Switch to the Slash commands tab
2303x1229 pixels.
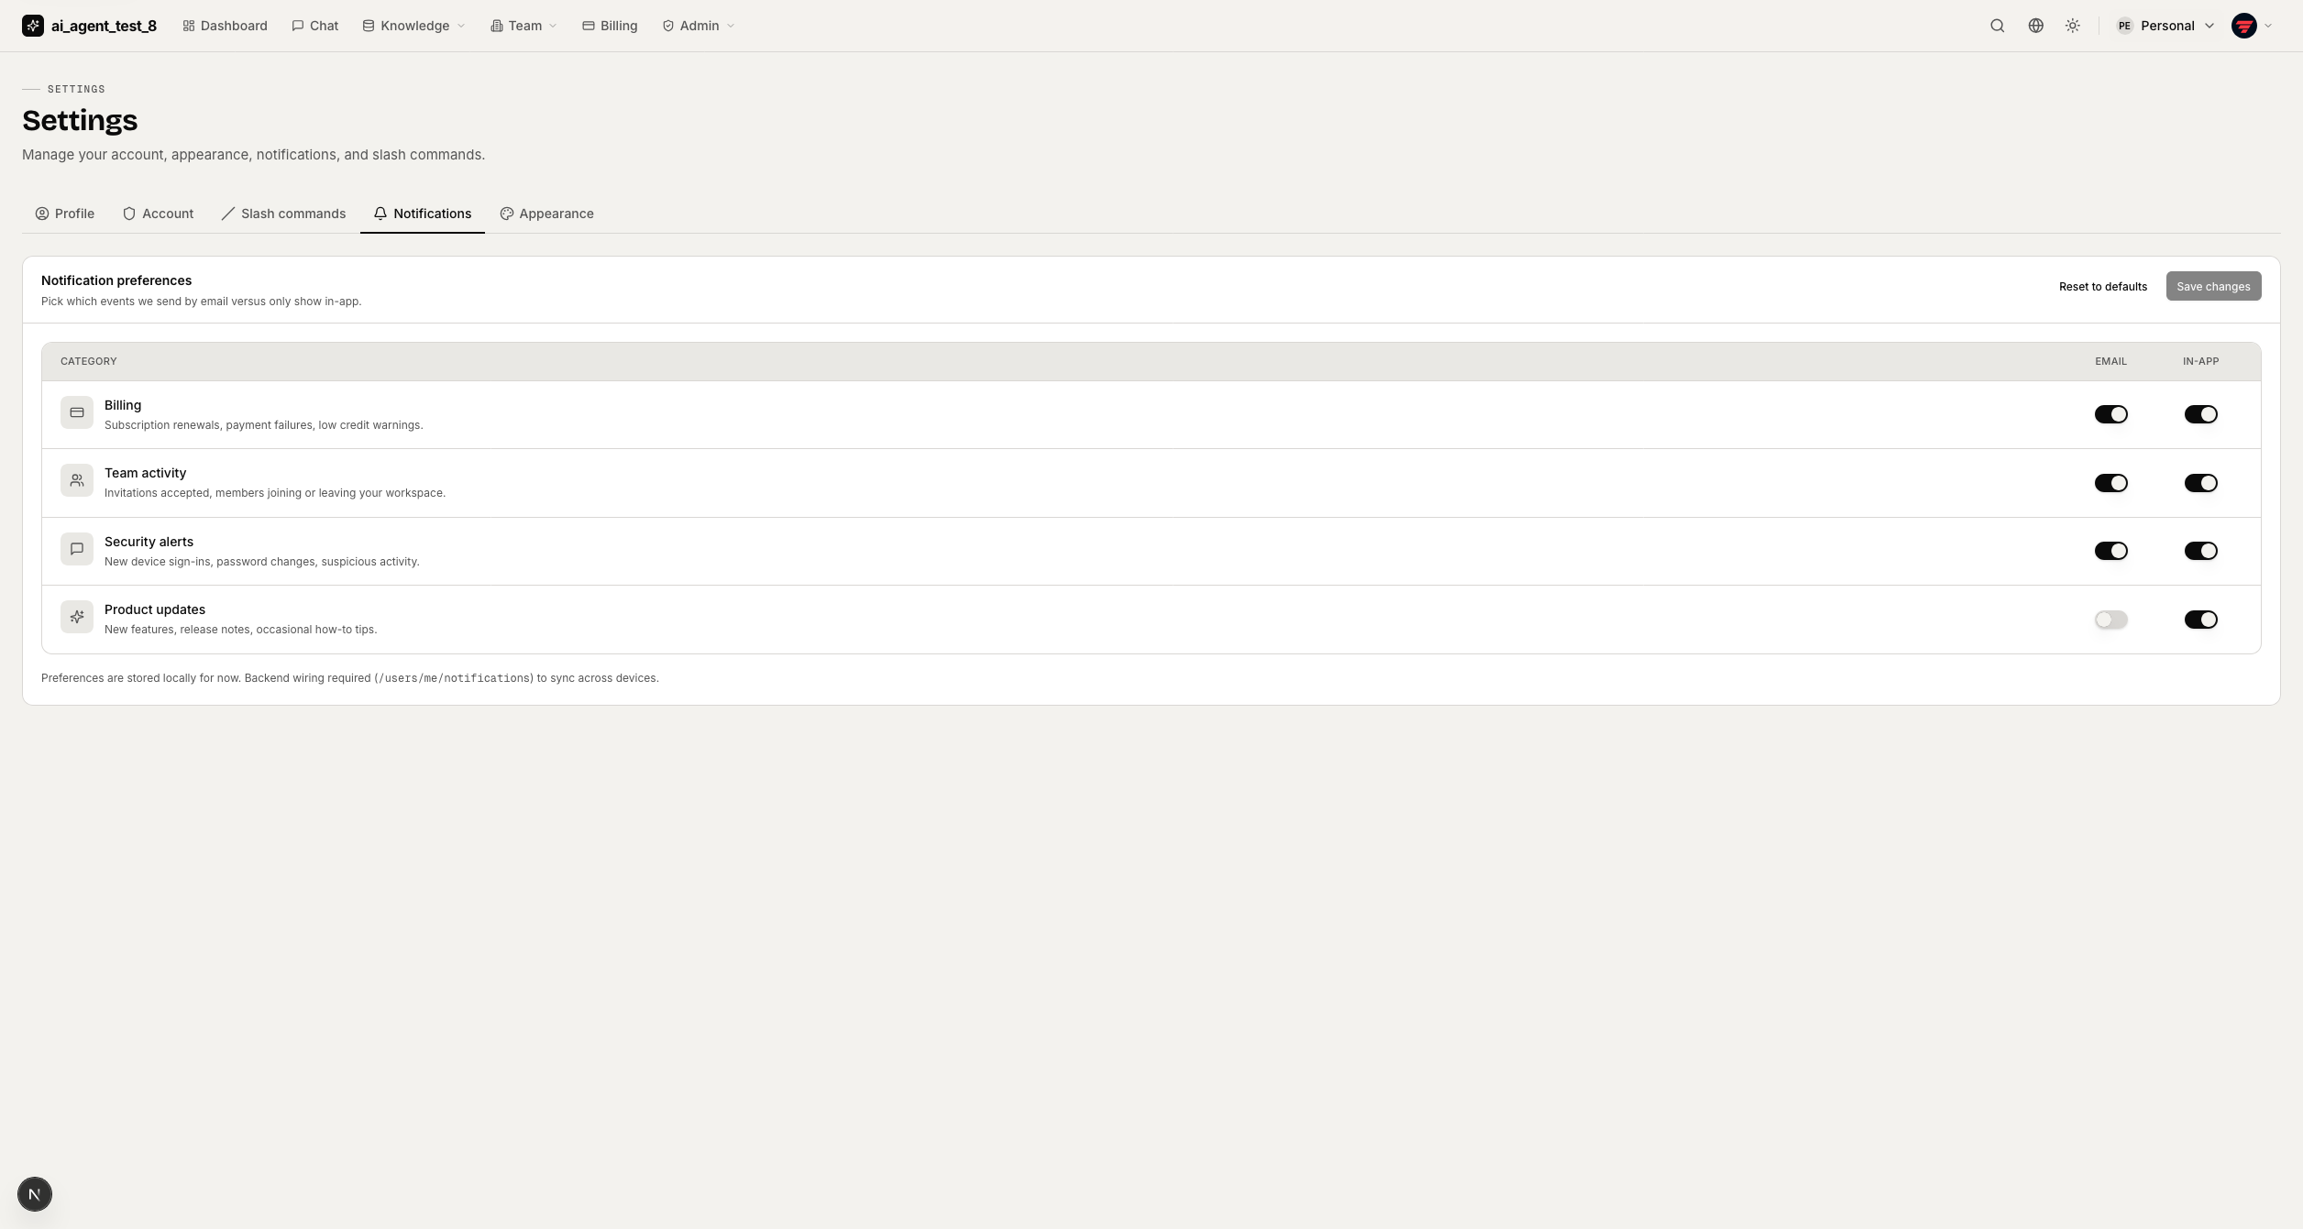point(283,214)
